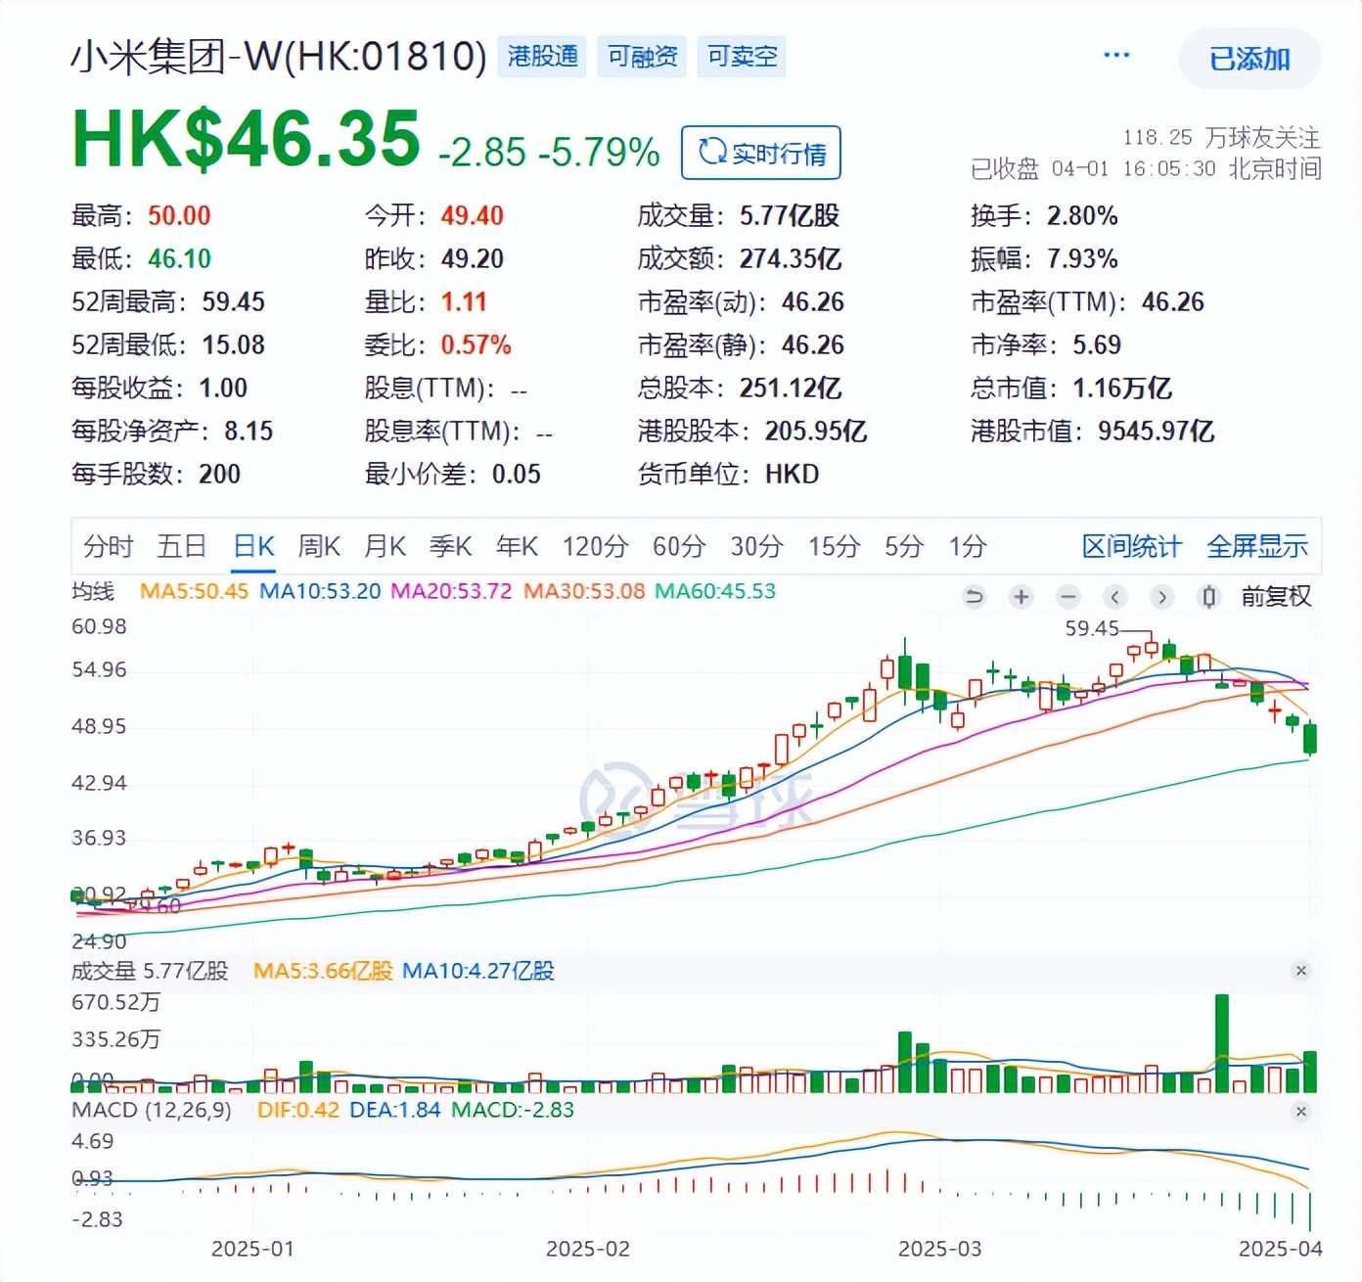Select the 年K yearly chart tab
This screenshot has width=1362, height=1282.
[517, 547]
